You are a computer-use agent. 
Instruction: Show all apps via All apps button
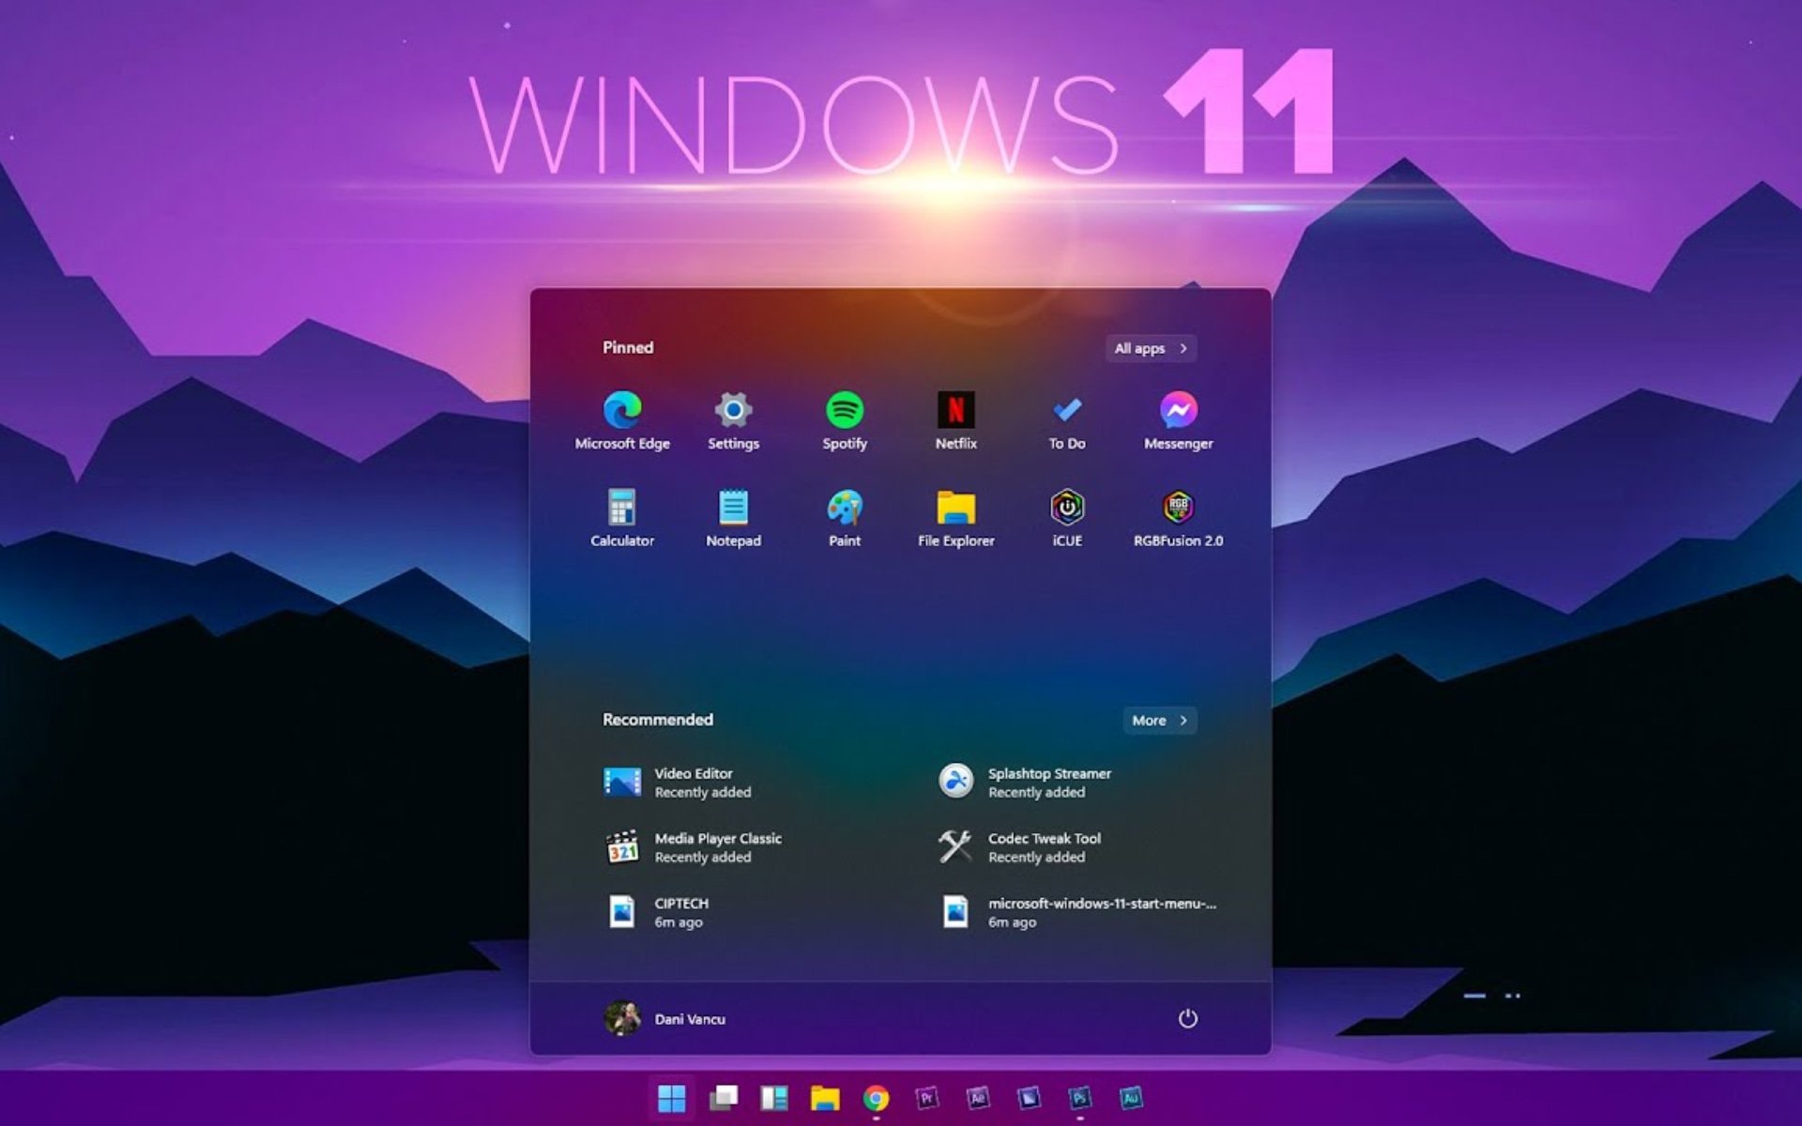click(1151, 348)
